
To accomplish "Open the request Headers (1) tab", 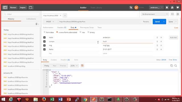I will click(62, 27).
